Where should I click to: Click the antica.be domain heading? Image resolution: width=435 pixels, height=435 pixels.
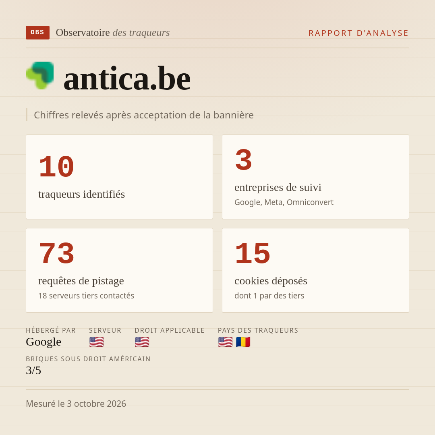click(x=127, y=79)
